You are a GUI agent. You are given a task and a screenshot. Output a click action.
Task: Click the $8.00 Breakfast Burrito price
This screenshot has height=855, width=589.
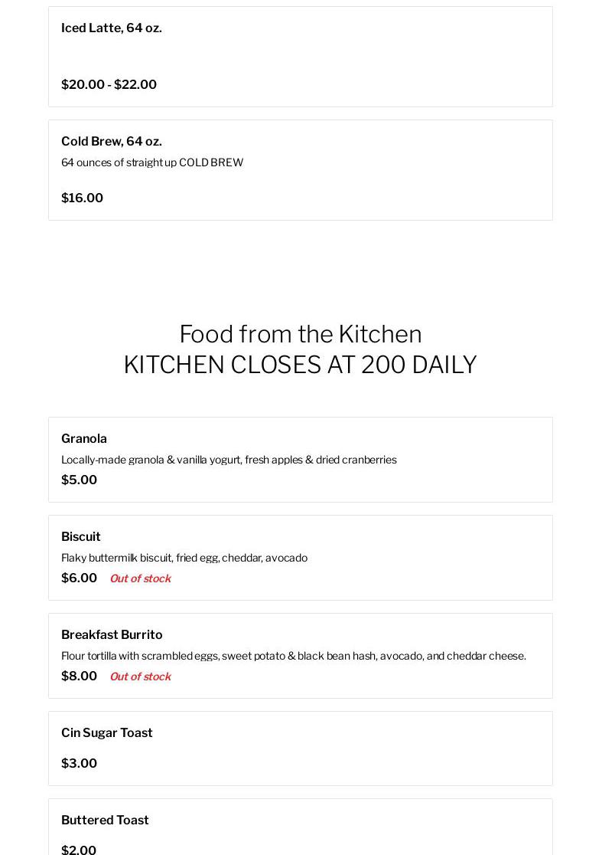(79, 676)
